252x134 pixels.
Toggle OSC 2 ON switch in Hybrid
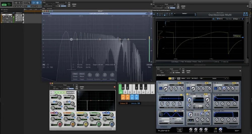point(207,83)
